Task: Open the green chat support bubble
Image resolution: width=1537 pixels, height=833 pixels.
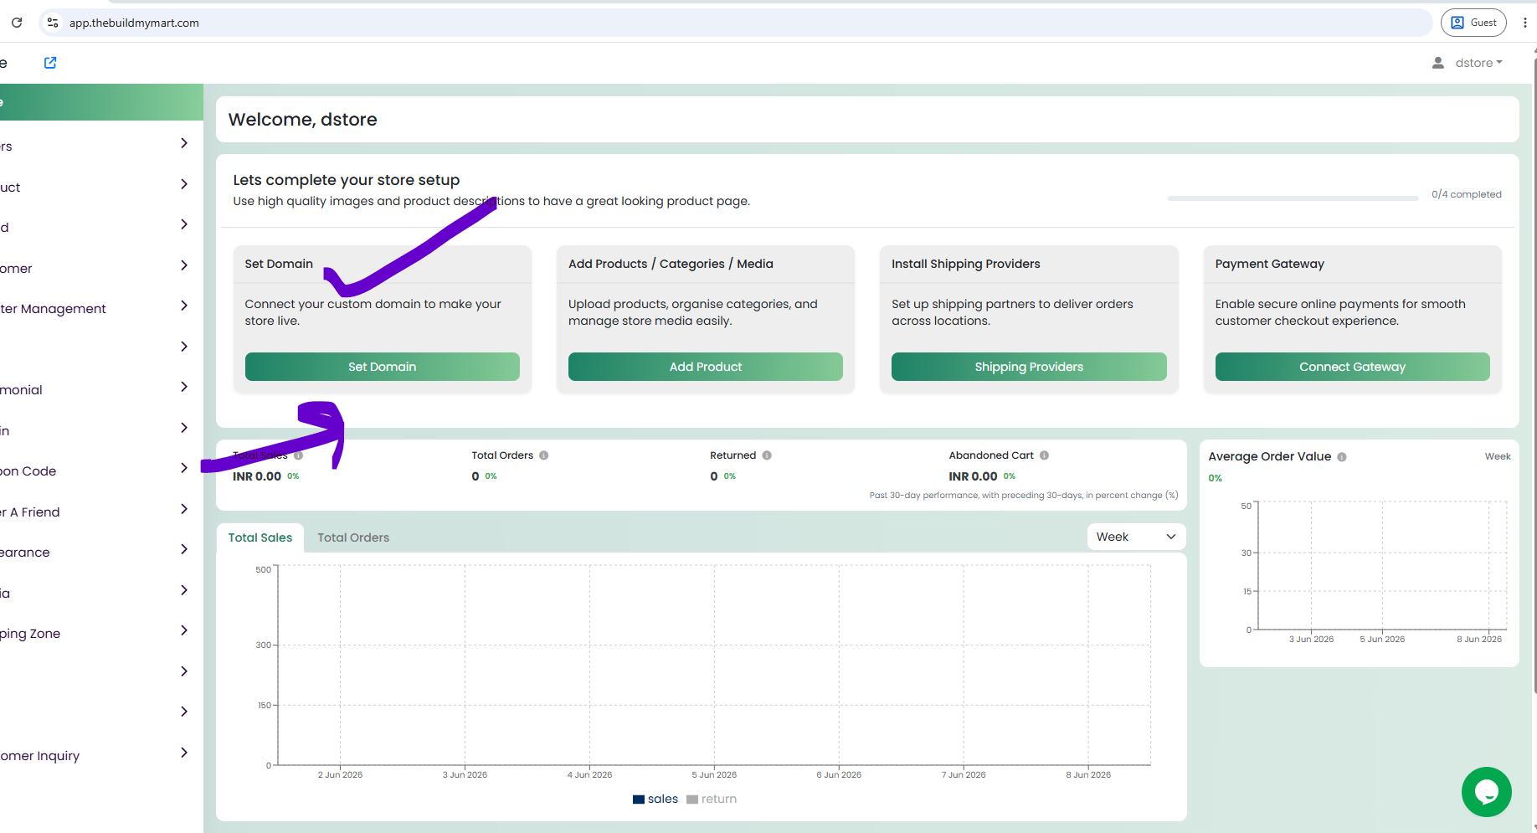Action: (1487, 792)
